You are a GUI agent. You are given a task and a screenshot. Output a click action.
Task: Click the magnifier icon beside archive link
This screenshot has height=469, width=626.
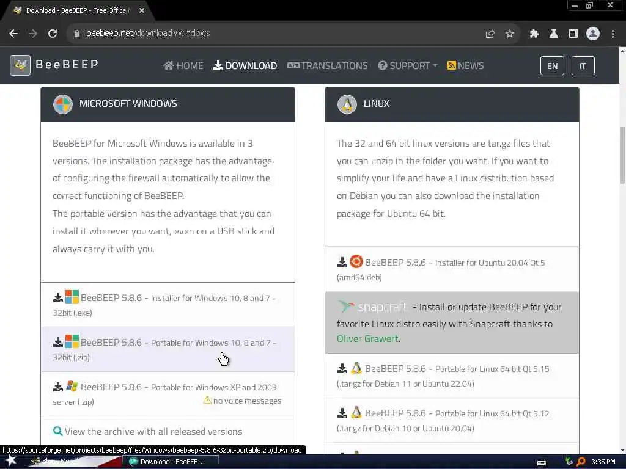(x=58, y=431)
